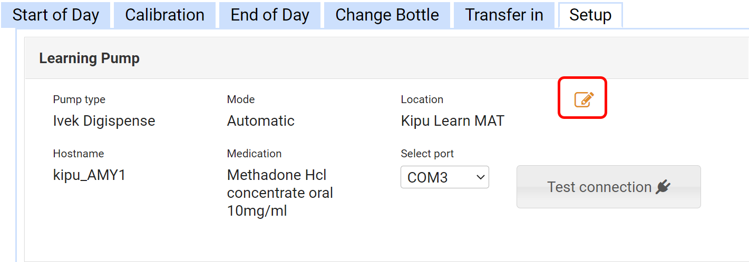749x262 pixels.
Task: Click the Location field label
Action: (422, 99)
